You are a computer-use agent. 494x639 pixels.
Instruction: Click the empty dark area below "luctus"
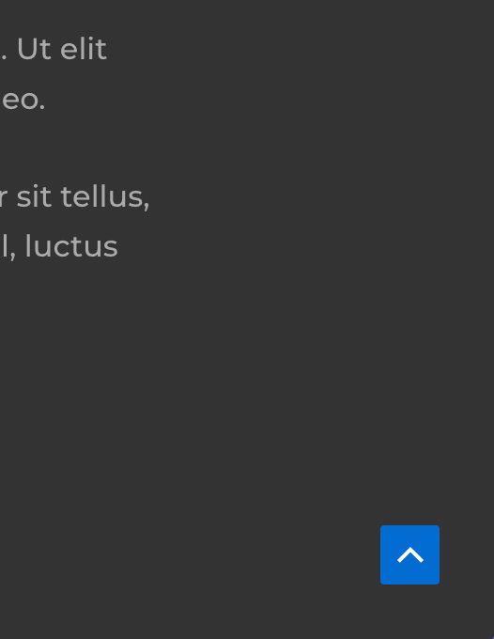(x=162, y=387)
